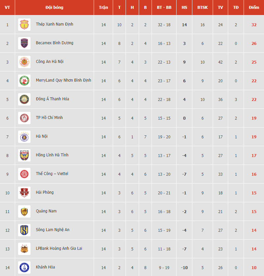The height and width of the screenshot is (276, 264).
Task: Select the Khánh Hòa blue round crest
Action: [24, 267]
